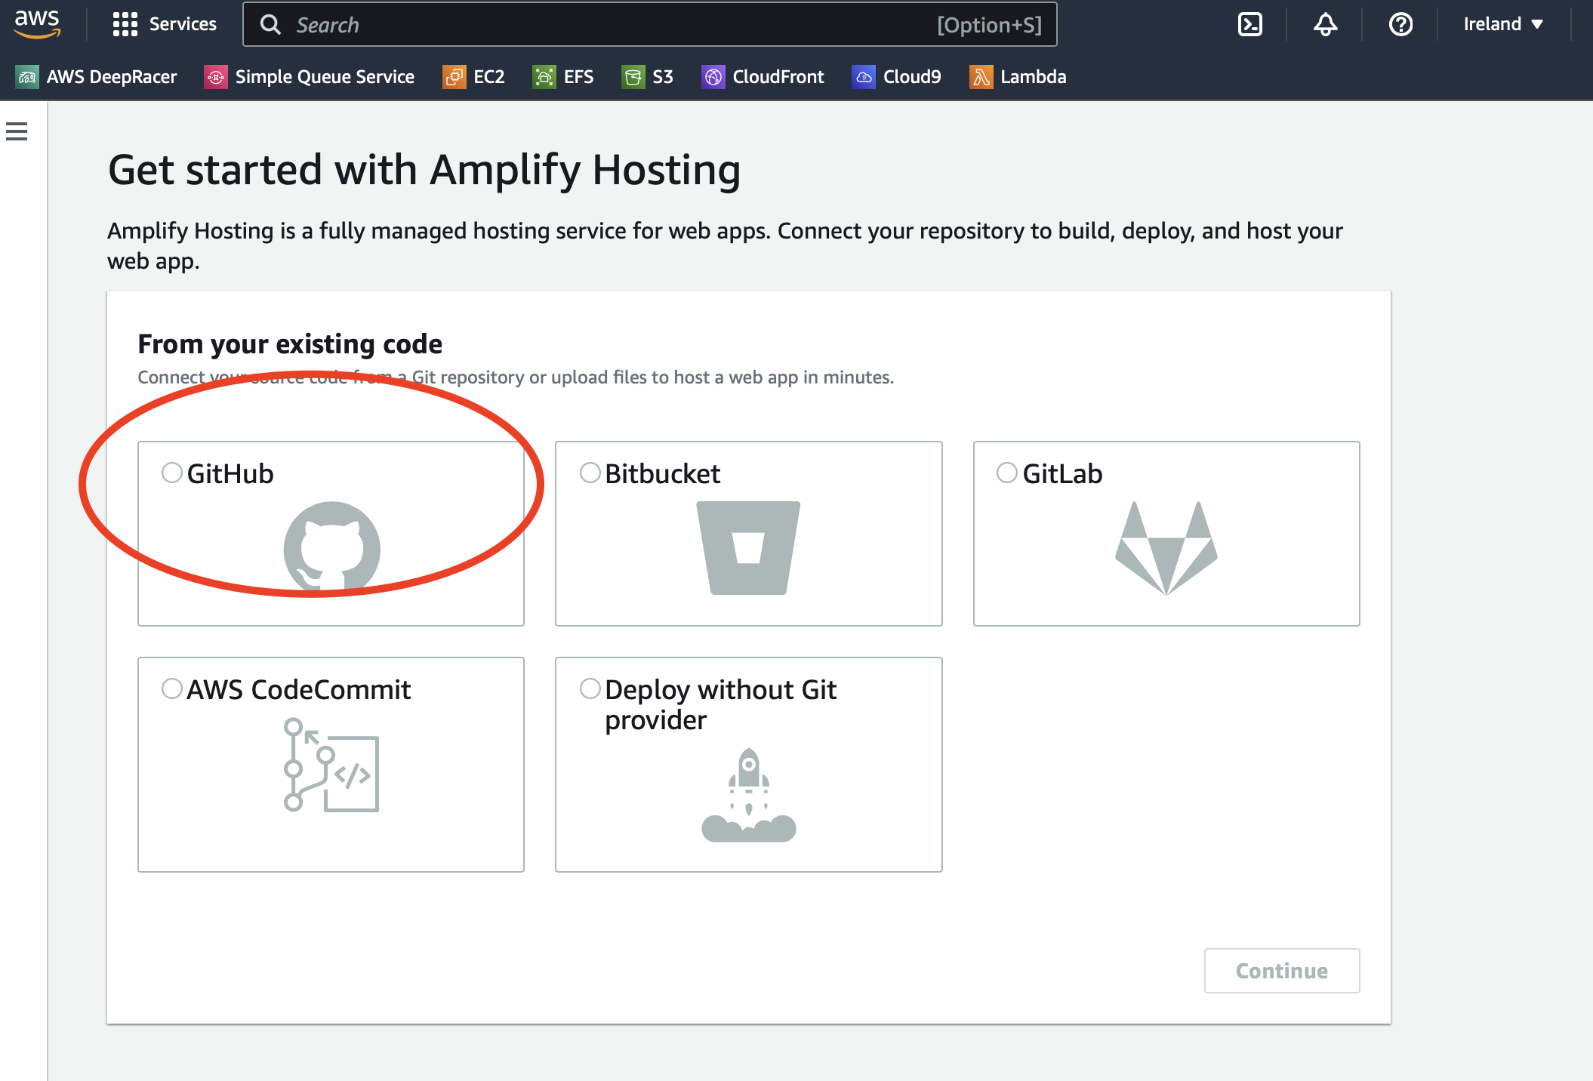Open Simple Queue Service from favorites
The width and height of the screenshot is (1593, 1081).
(325, 76)
